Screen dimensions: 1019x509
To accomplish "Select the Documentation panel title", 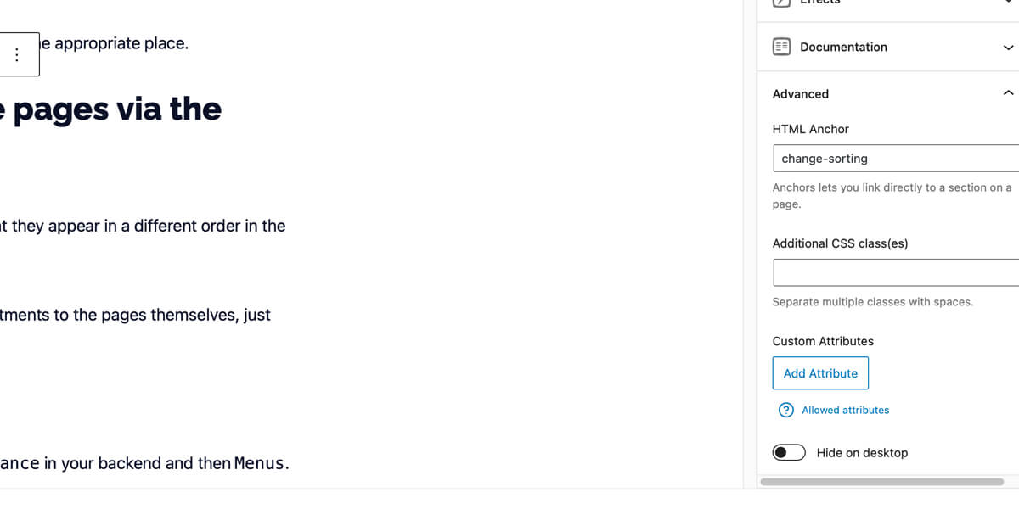I will pos(843,47).
